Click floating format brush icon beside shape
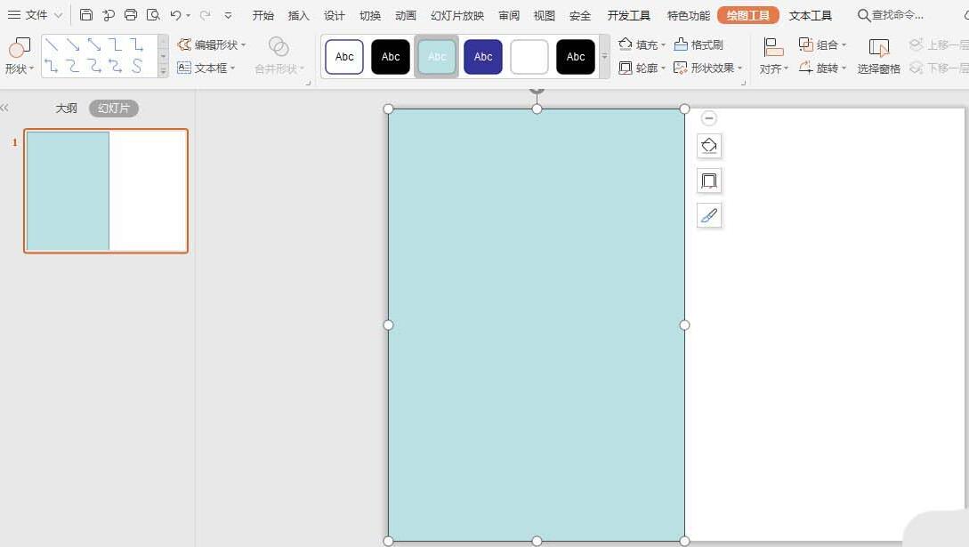Viewport: 969px width, 547px height. pyautogui.click(x=709, y=215)
